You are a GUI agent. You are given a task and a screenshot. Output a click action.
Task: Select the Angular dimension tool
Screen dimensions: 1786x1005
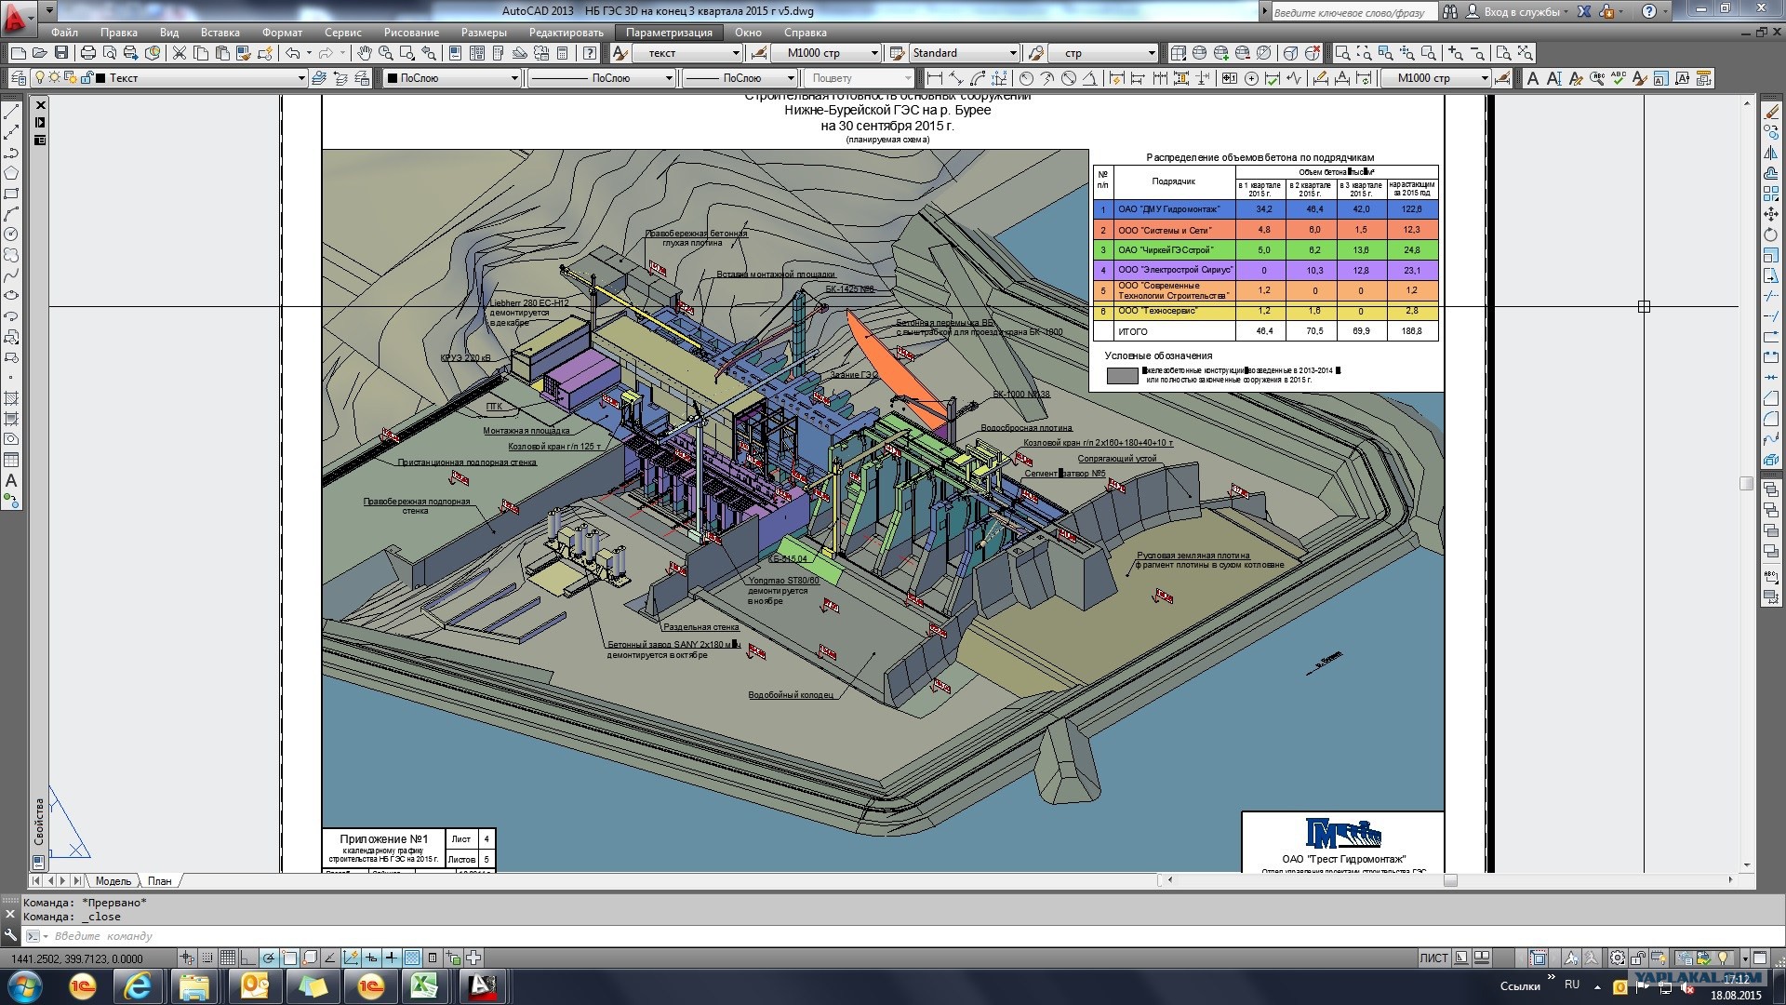[x=1089, y=78]
